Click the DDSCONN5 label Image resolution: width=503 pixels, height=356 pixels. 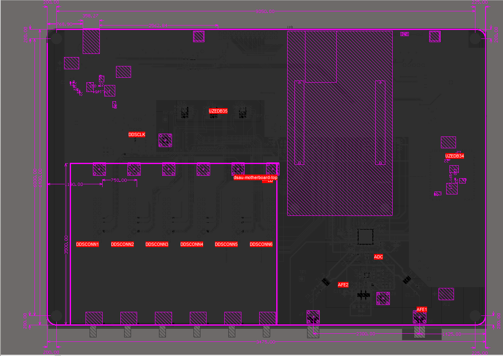(226, 245)
